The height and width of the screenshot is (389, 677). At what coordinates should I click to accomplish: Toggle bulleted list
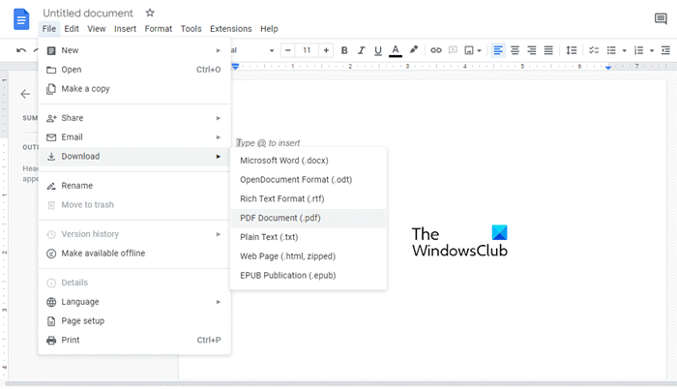pyautogui.click(x=611, y=50)
